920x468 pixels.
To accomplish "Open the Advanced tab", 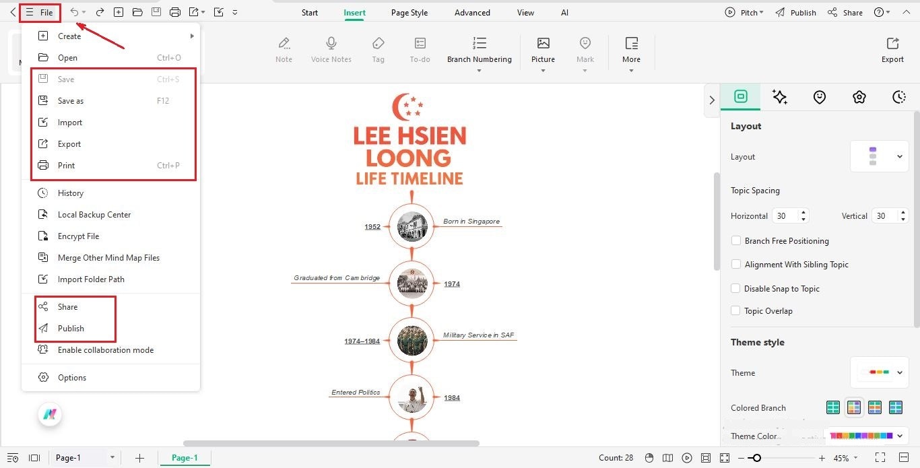I will point(472,13).
